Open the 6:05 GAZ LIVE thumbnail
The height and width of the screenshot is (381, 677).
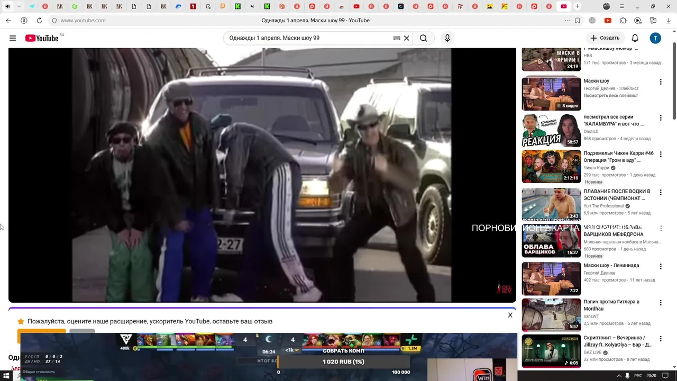[551, 351]
